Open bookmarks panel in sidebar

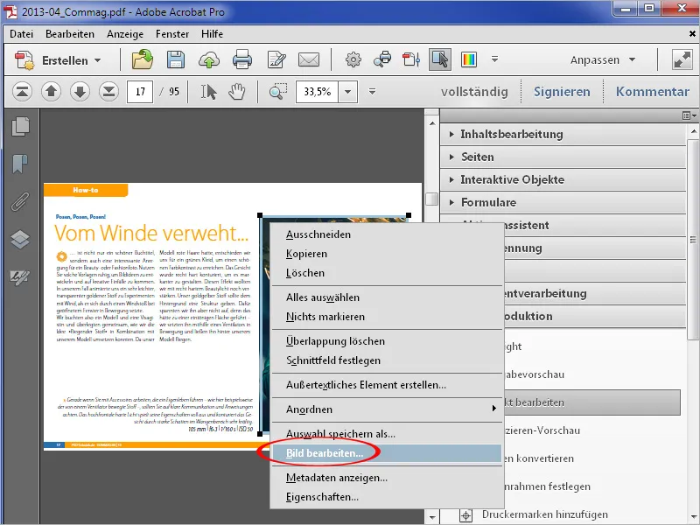coord(20,164)
